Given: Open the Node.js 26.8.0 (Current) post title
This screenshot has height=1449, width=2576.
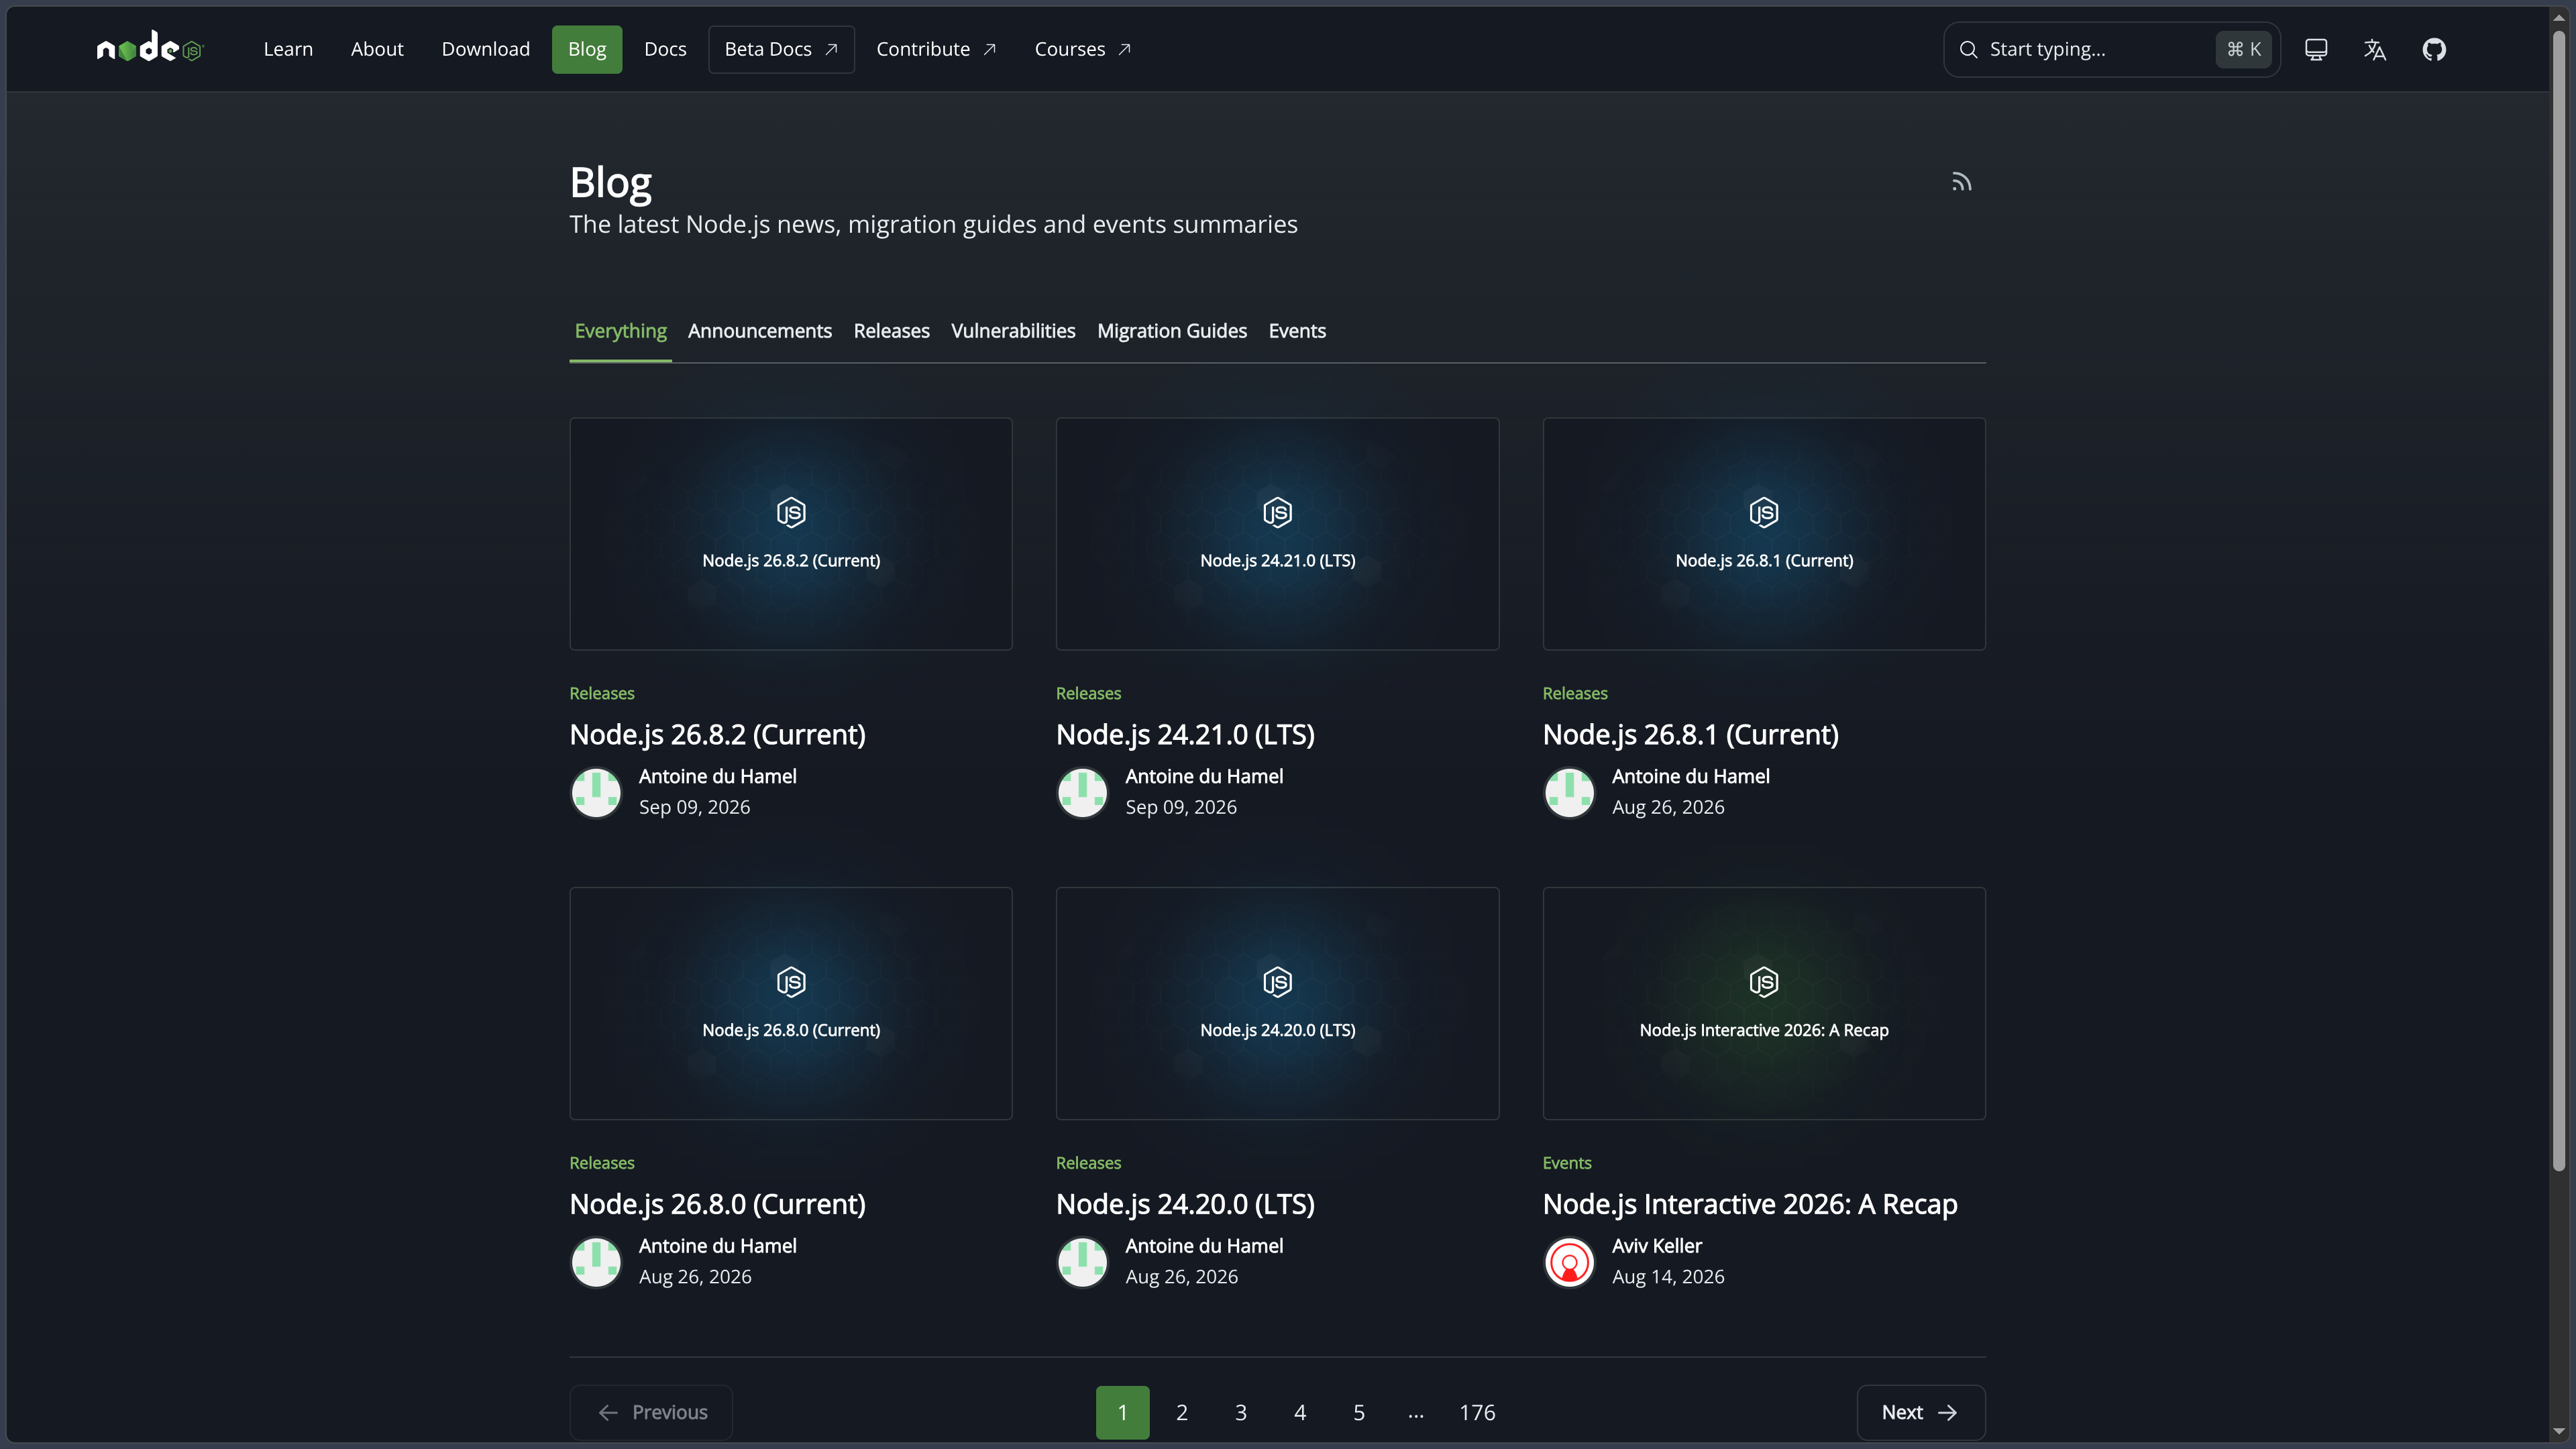Looking at the screenshot, I should point(717,1204).
